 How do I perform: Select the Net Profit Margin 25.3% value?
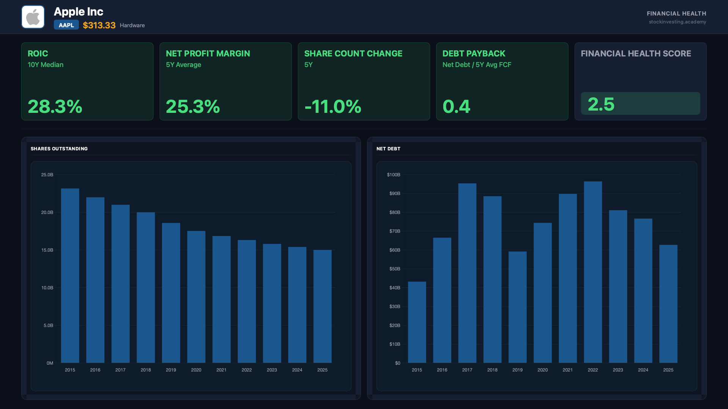coord(193,106)
